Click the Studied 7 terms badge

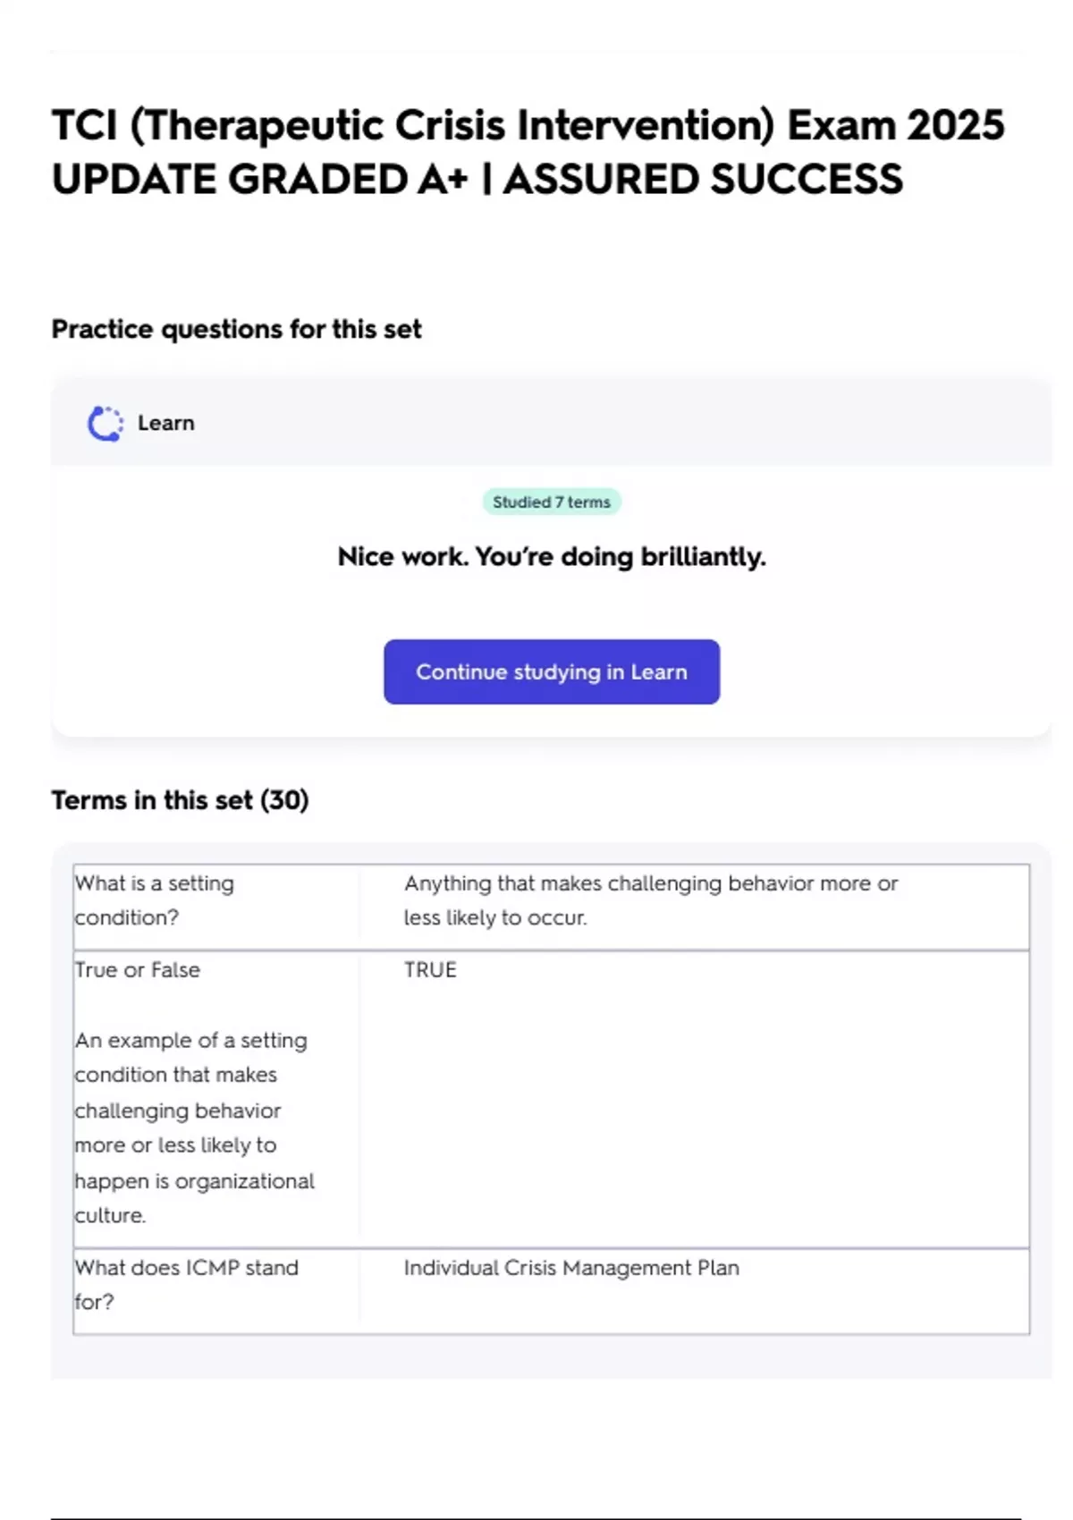[x=551, y=502]
